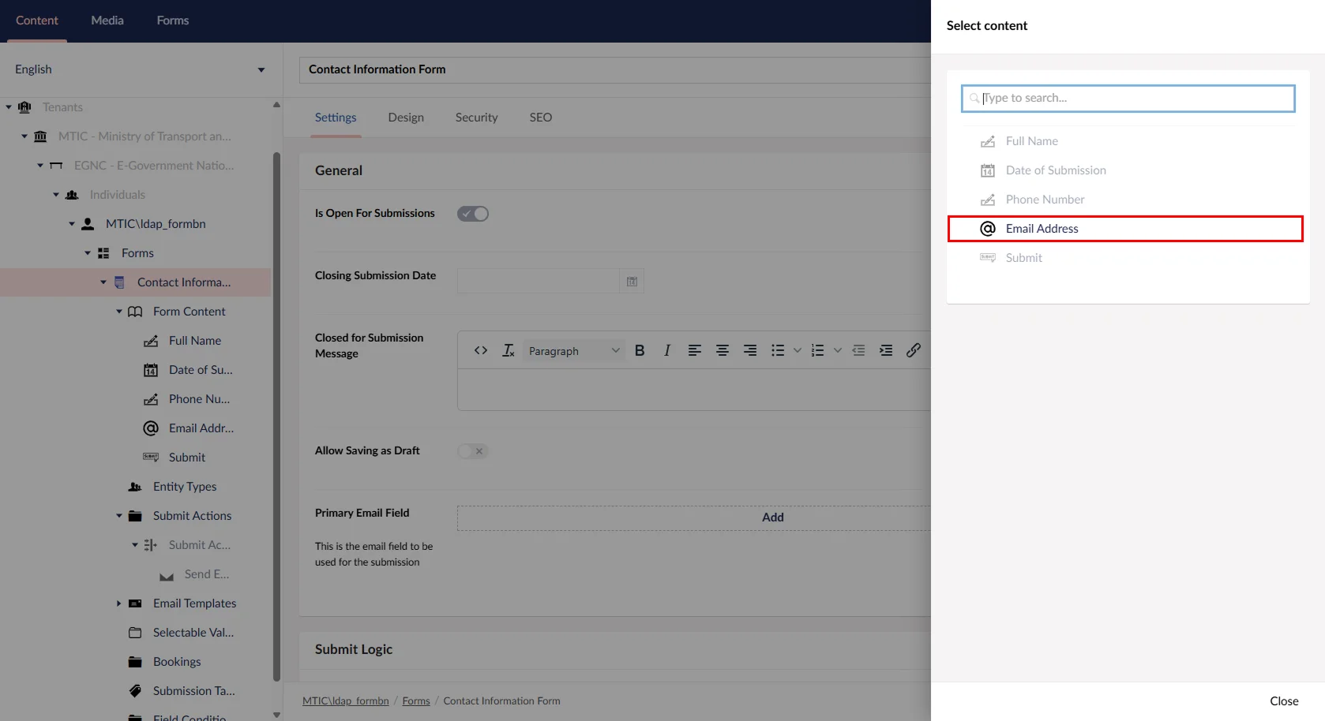Open the source code view icon
The width and height of the screenshot is (1325, 721).
[481, 351]
